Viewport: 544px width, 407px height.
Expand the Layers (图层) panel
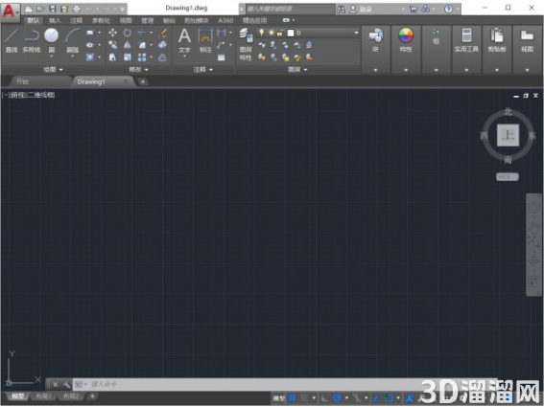click(297, 70)
